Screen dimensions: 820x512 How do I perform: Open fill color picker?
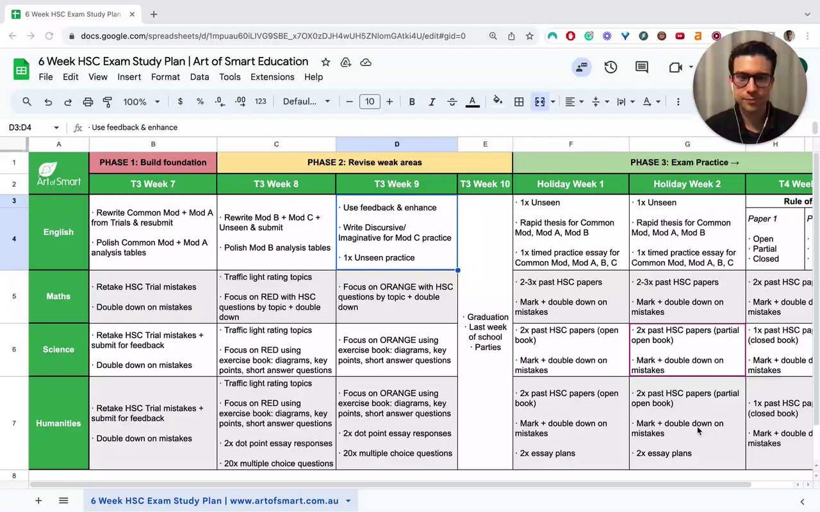point(498,102)
